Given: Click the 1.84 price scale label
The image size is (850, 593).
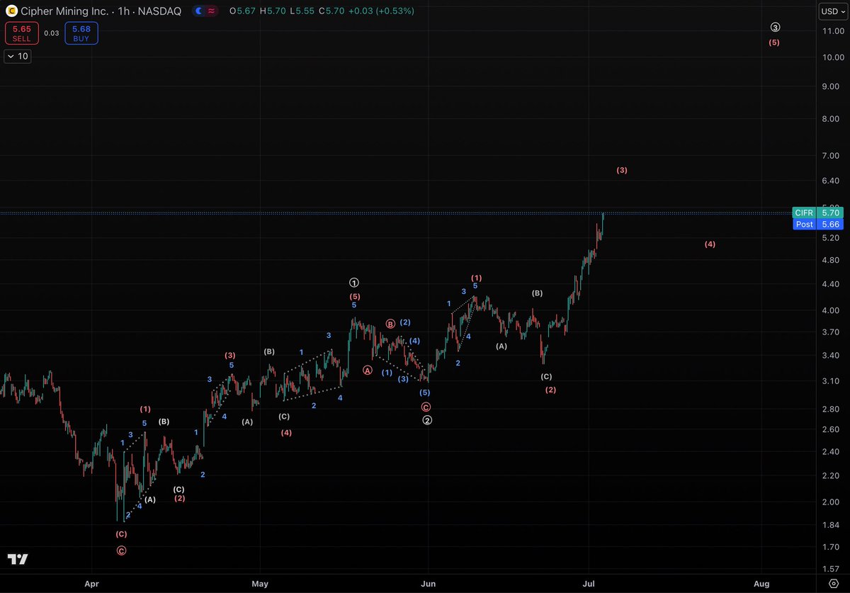Looking at the screenshot, I should tap(830, 525).
